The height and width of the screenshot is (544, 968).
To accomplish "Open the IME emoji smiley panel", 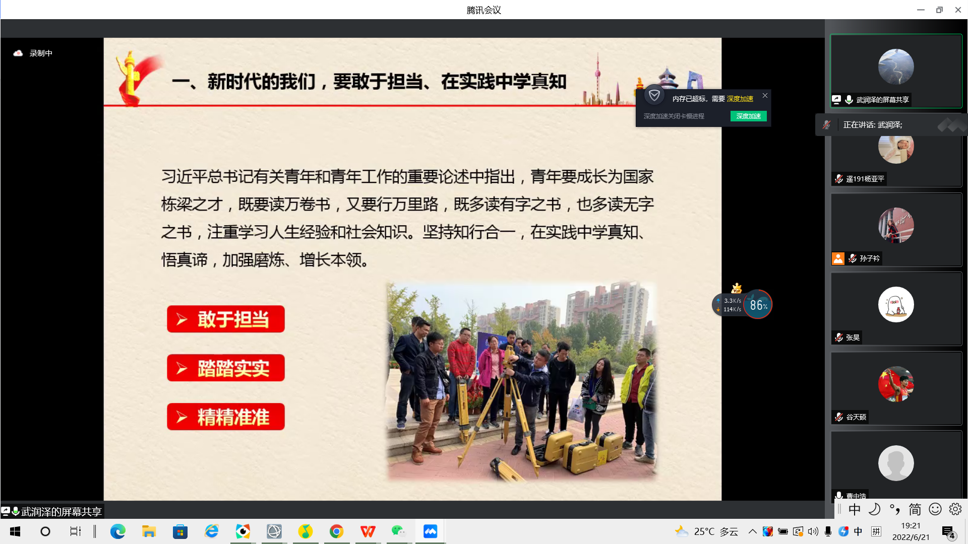I will point(935,509).
